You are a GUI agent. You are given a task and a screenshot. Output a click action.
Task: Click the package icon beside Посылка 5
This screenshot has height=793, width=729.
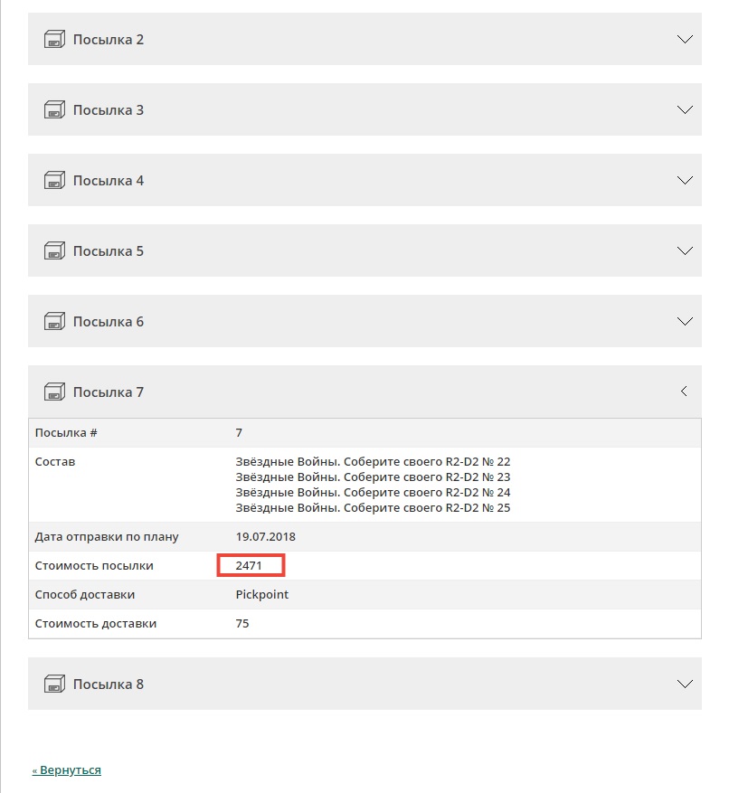click(55, 250)
